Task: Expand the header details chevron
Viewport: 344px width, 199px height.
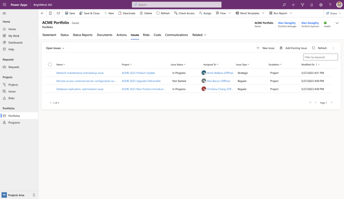Action: (337, 23)
